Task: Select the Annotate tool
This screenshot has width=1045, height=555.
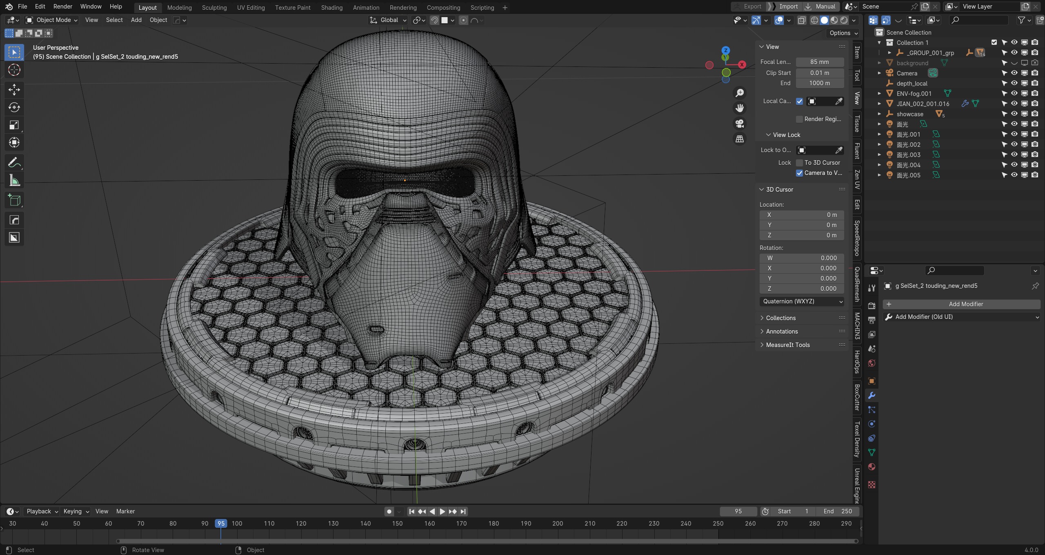Action: tap(14, 163)
